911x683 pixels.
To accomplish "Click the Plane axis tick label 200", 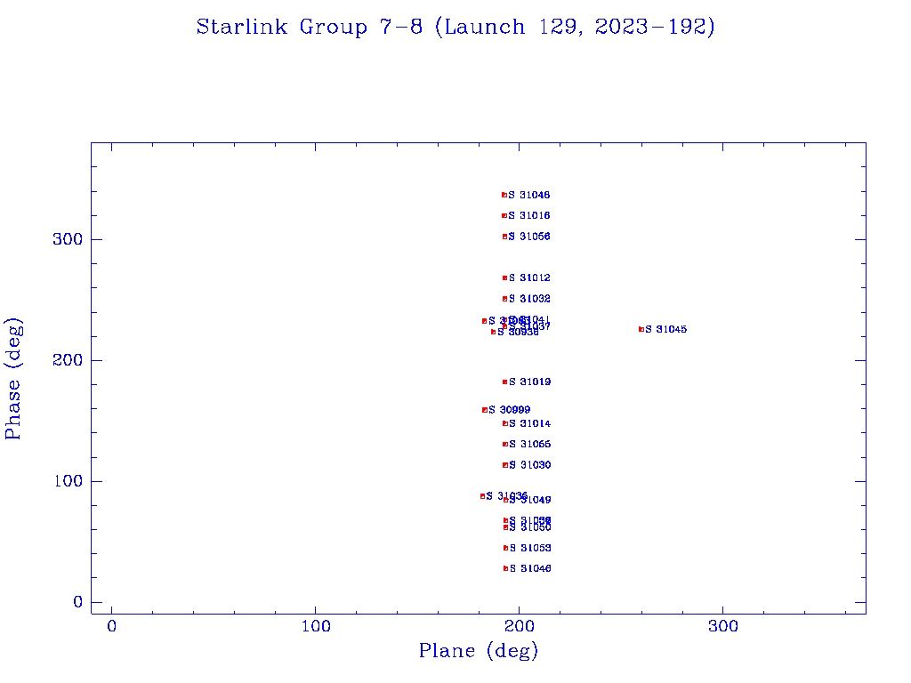I will click(x=520, y=626).
